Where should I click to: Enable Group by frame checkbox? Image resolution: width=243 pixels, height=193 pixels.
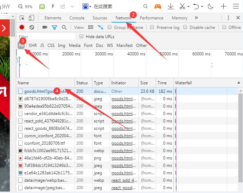[x=110, y=27]
